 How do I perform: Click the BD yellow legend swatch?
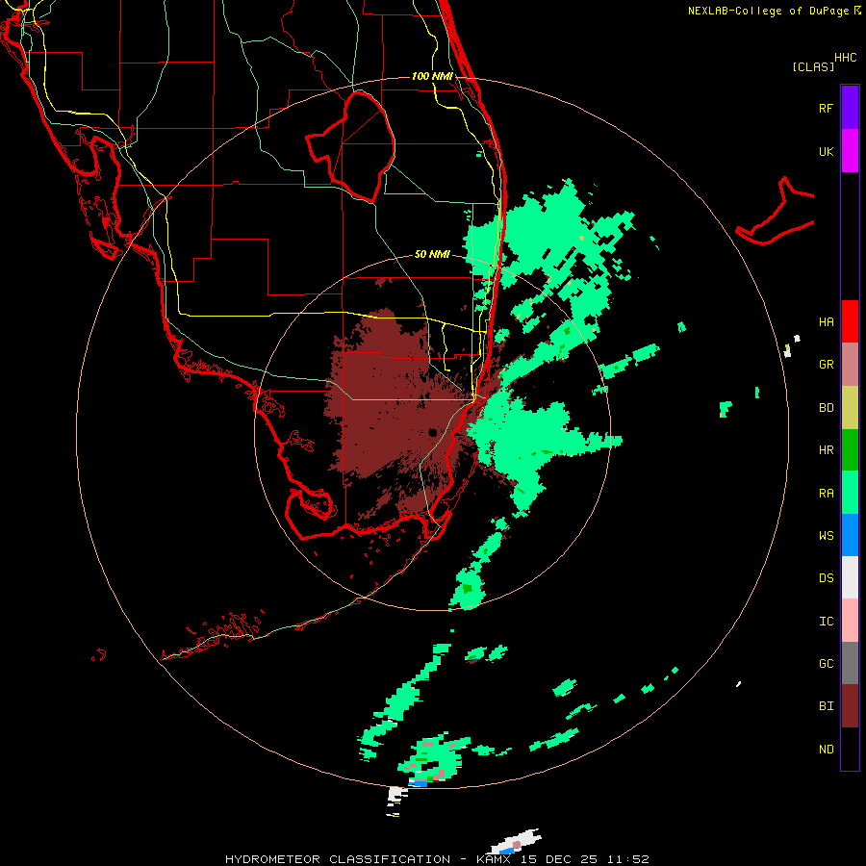850,408
